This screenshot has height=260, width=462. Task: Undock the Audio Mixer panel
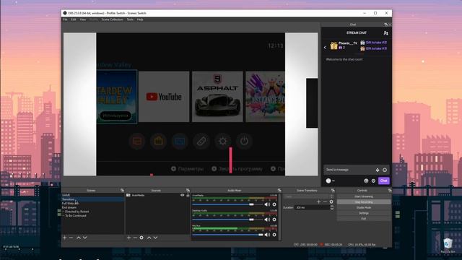[x=279, y=191]
